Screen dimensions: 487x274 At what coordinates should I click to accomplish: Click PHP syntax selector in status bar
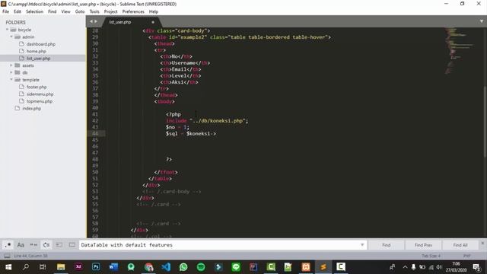tap(466, 256)
